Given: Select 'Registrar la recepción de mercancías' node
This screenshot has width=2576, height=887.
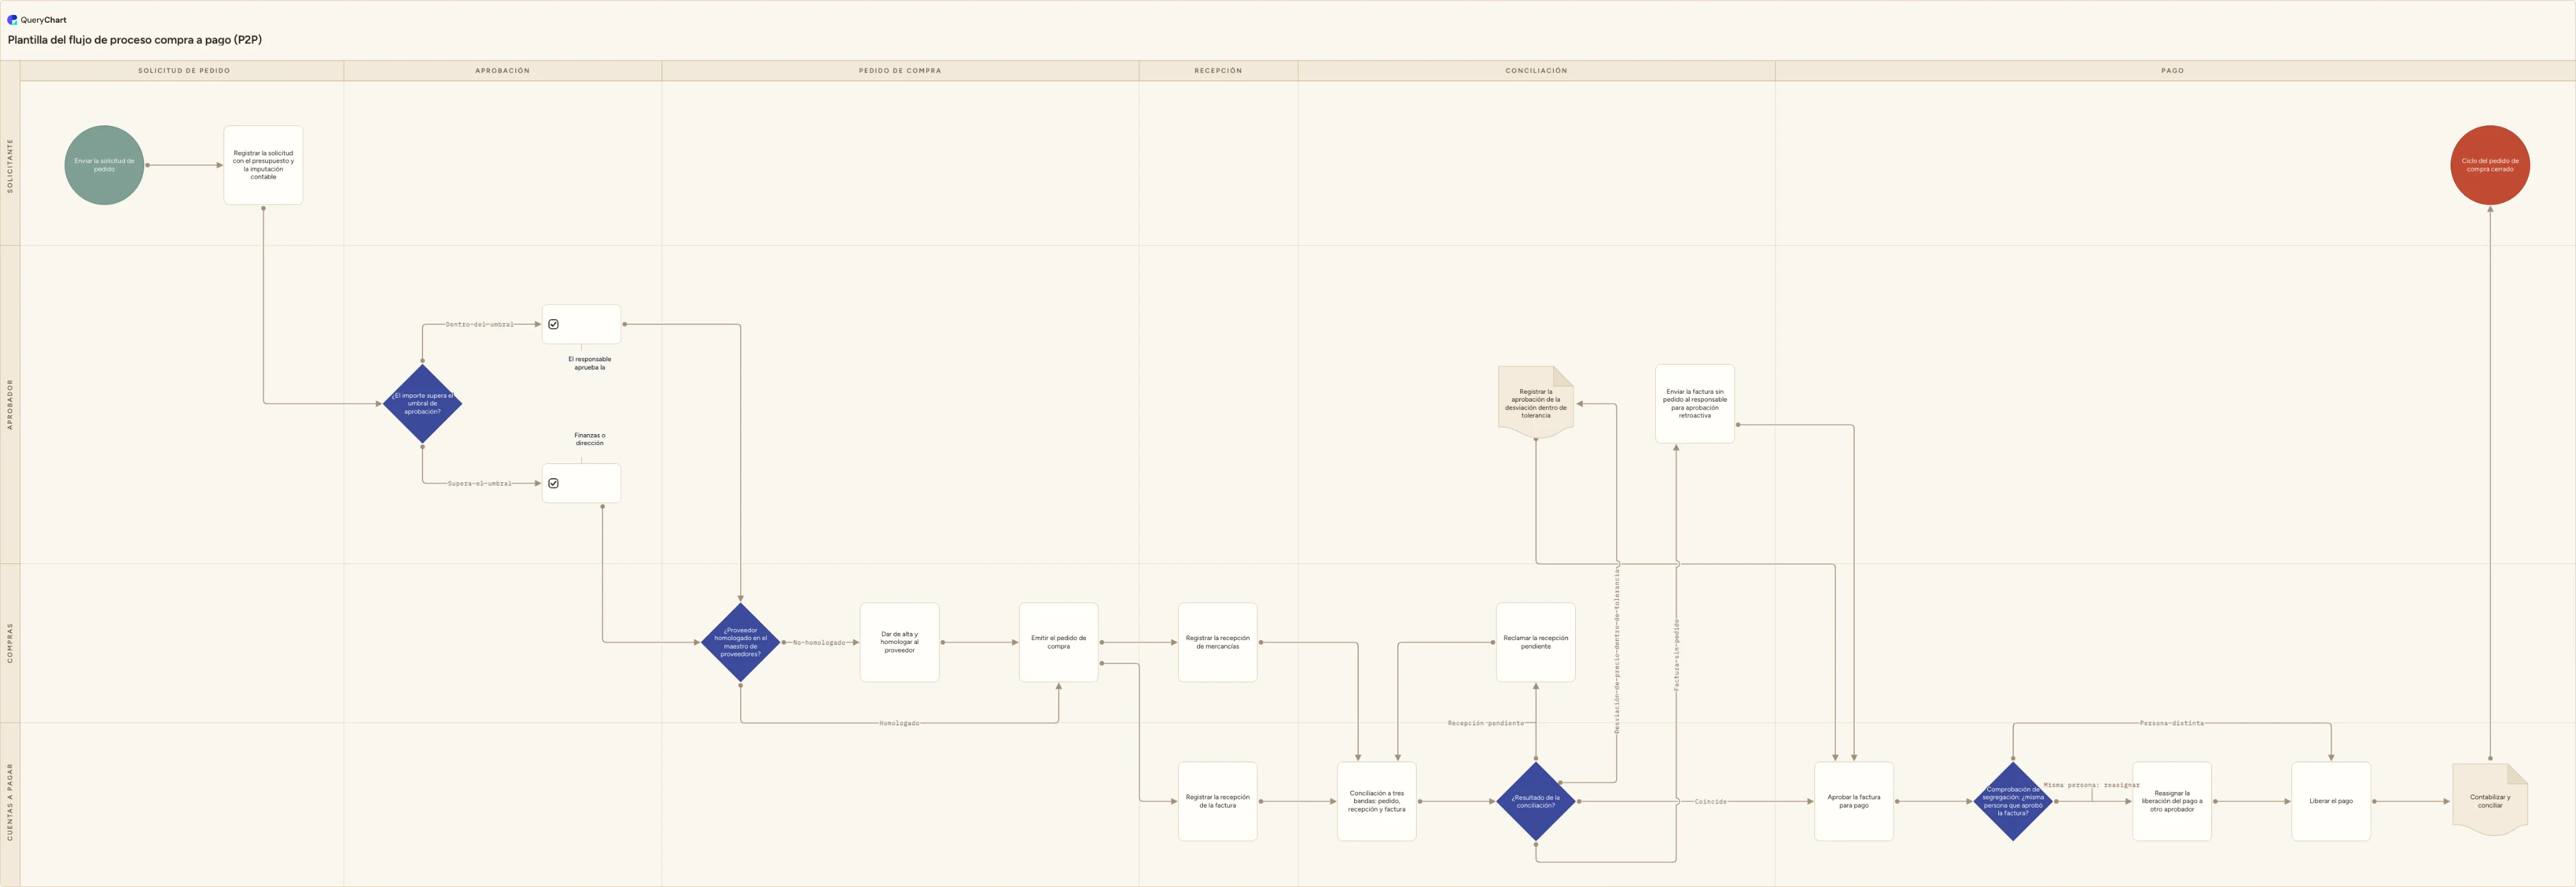Looking at the screenshot, I should pos(1217,642).
